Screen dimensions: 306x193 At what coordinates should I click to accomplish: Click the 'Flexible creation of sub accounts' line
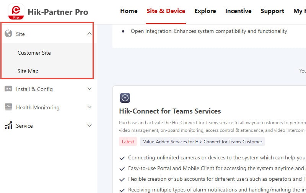[x=217, y=179]
